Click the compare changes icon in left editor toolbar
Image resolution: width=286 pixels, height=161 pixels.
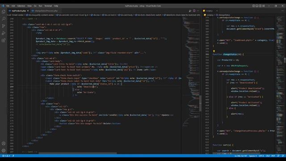(x=190, y=11)
